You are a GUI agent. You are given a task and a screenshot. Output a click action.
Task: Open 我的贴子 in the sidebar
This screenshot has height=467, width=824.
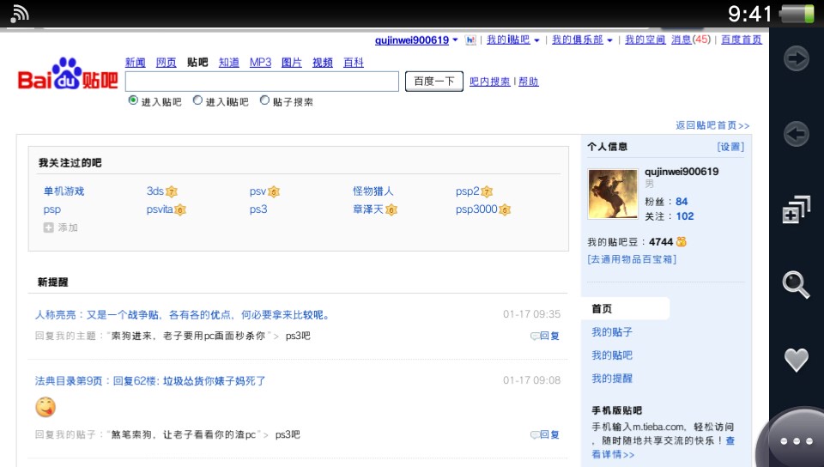[612, 332]
